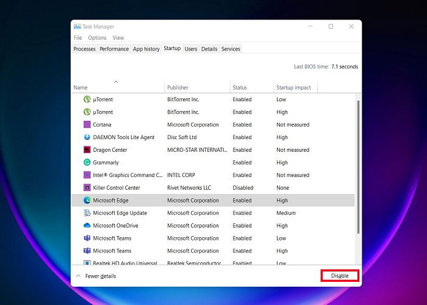
Task: Click the sort arrow above the Name column
Action: (116, 81)
